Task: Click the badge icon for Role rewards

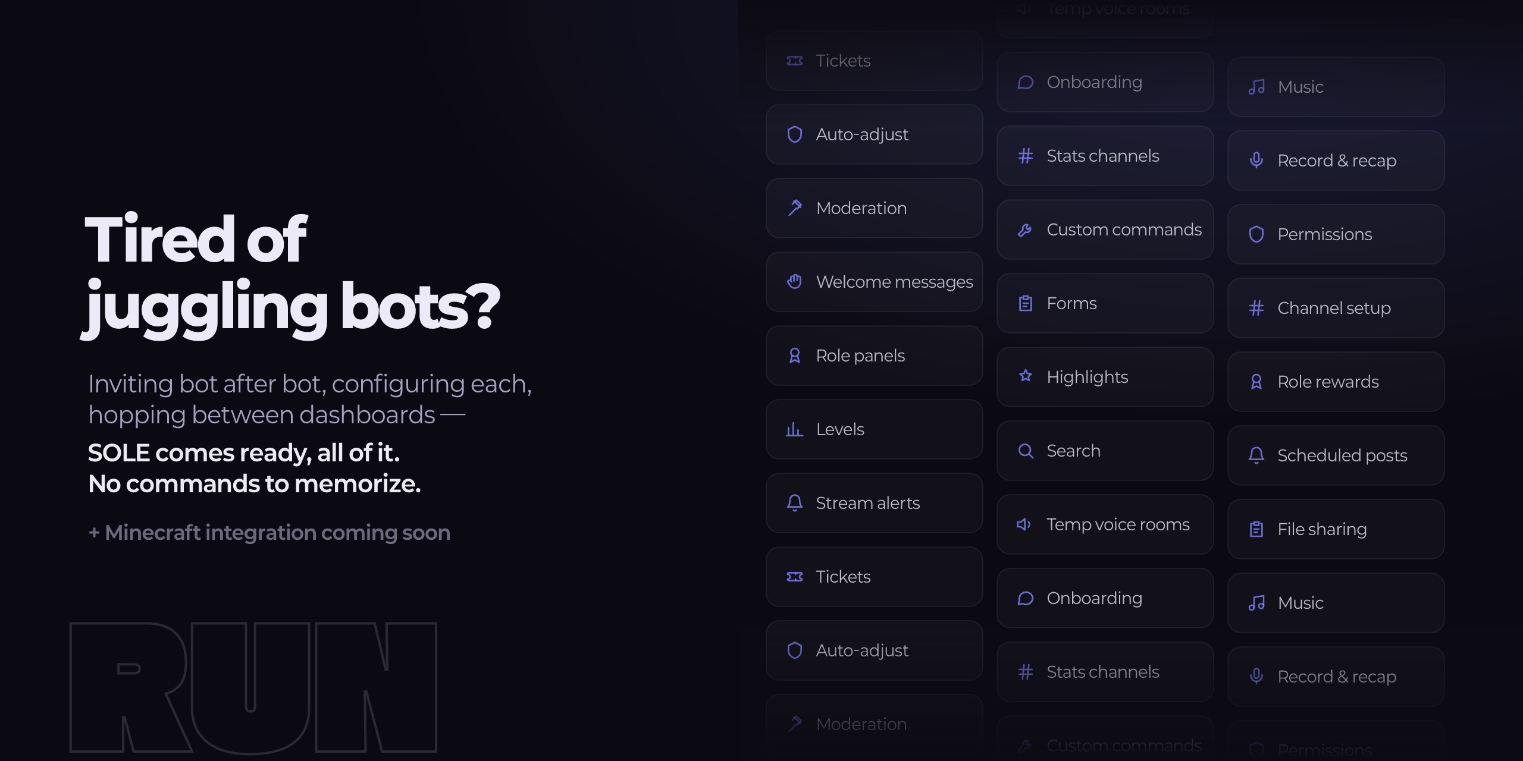Action: [1256, 382]
